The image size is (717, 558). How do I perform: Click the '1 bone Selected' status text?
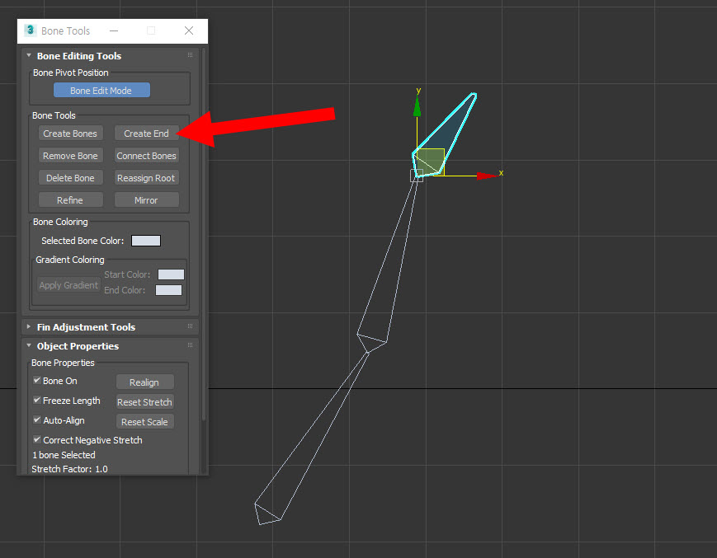click(x=64, y=455)
